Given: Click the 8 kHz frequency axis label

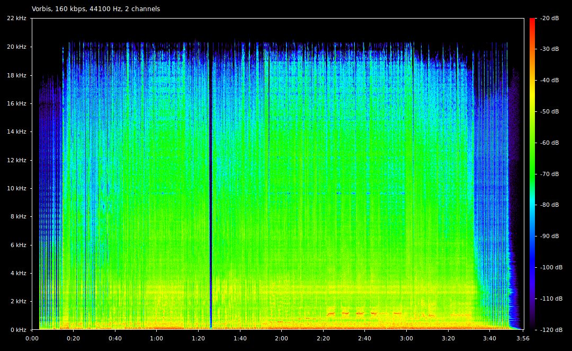Looking at the screenshot, I should [x=18, y=216].
